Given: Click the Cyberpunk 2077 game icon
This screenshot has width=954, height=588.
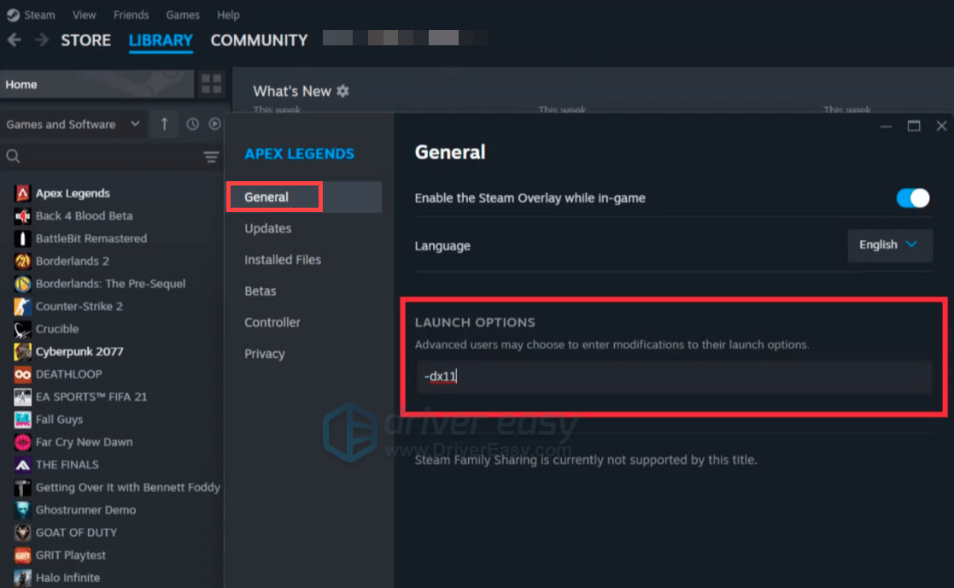Looking at the screenshot, I should (22, 351).
